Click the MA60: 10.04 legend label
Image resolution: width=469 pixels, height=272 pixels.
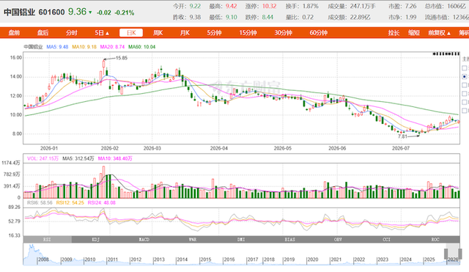pyautogui.click(x=141, y=47)
